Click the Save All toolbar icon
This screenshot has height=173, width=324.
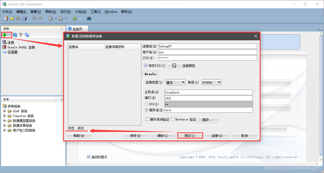tap(25, 19)
